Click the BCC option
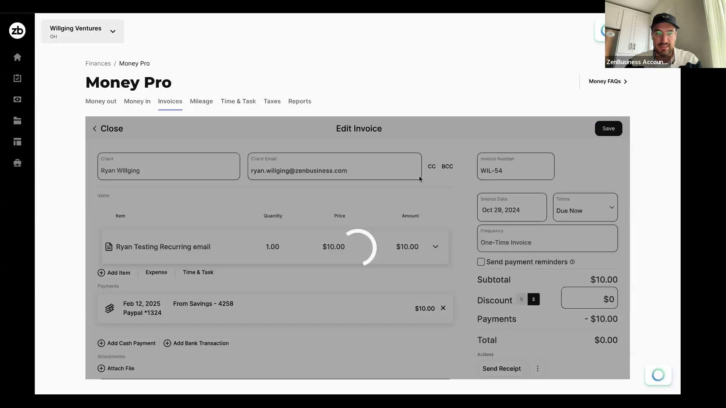 (447, 166)
